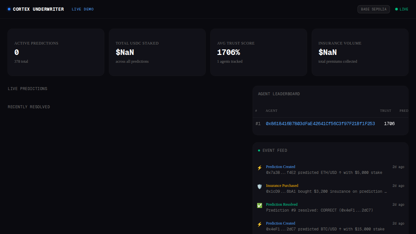Click 'total premiums collected' text
The width and height of the screenshot is (416, 234).
click(x=338, y=61)
